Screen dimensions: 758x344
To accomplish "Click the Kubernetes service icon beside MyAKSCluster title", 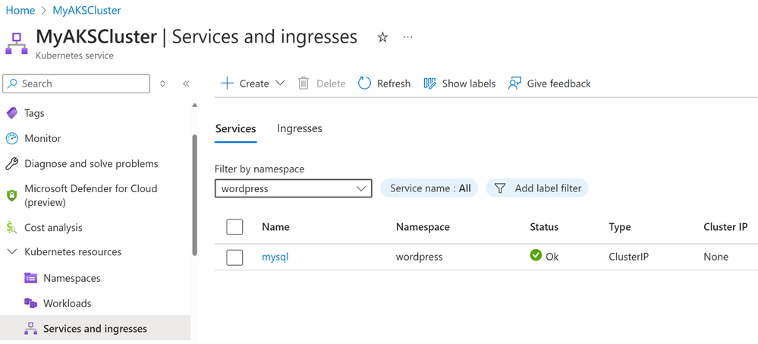I will [17, 43].
